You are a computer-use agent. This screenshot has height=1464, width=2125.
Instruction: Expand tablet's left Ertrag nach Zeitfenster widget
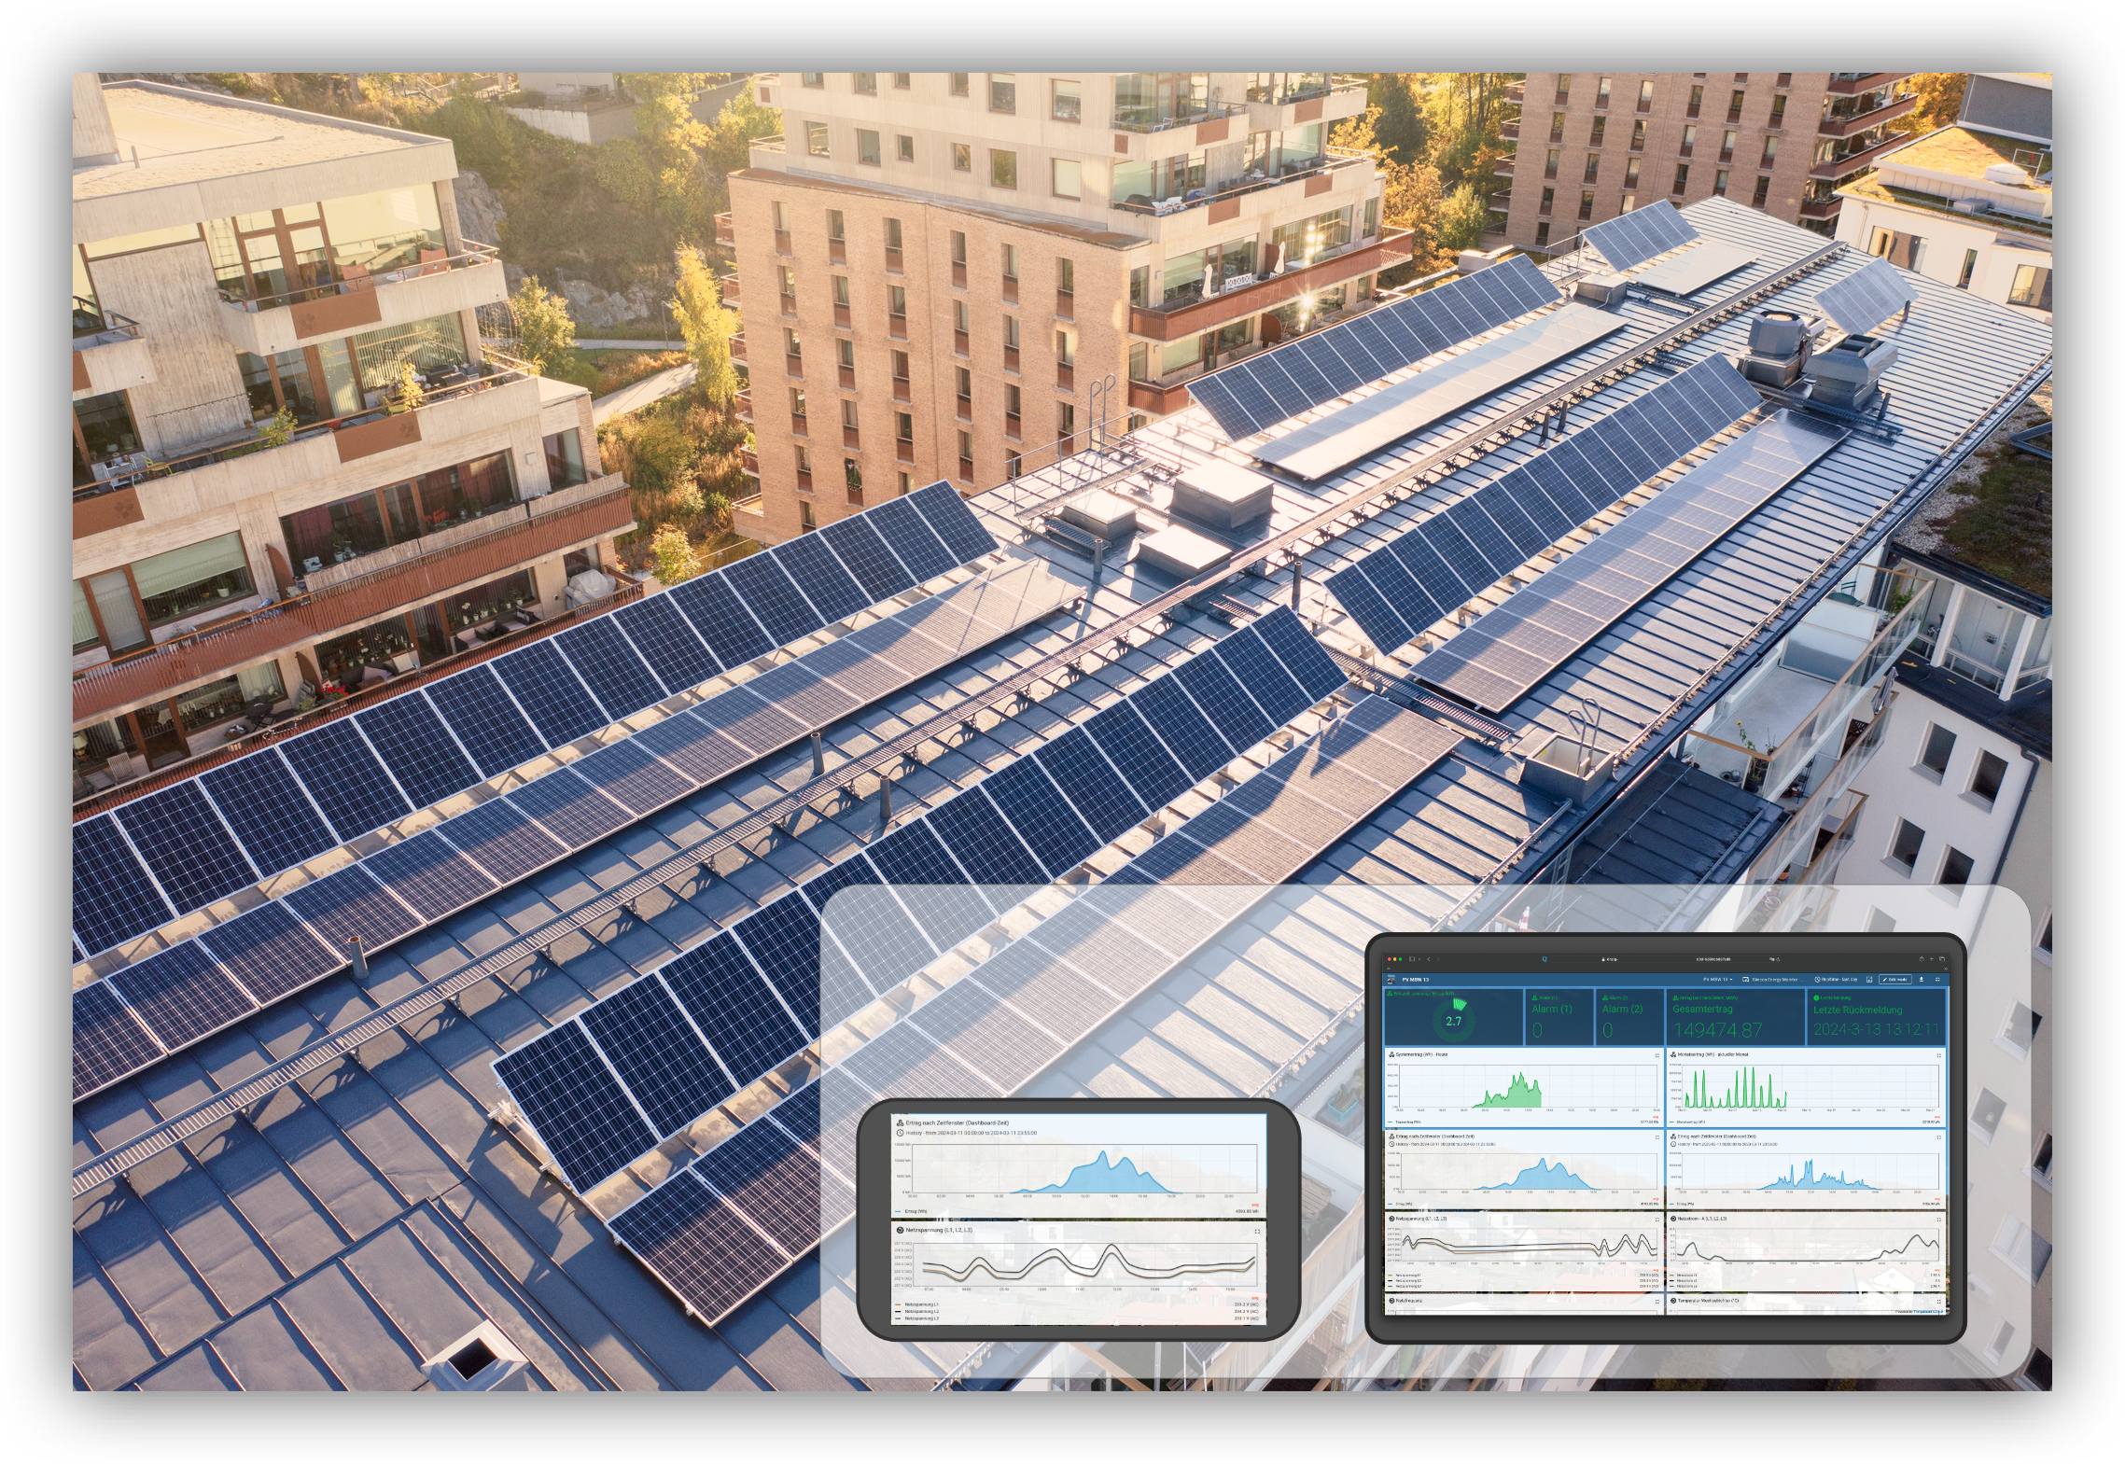[1657, 1137]
